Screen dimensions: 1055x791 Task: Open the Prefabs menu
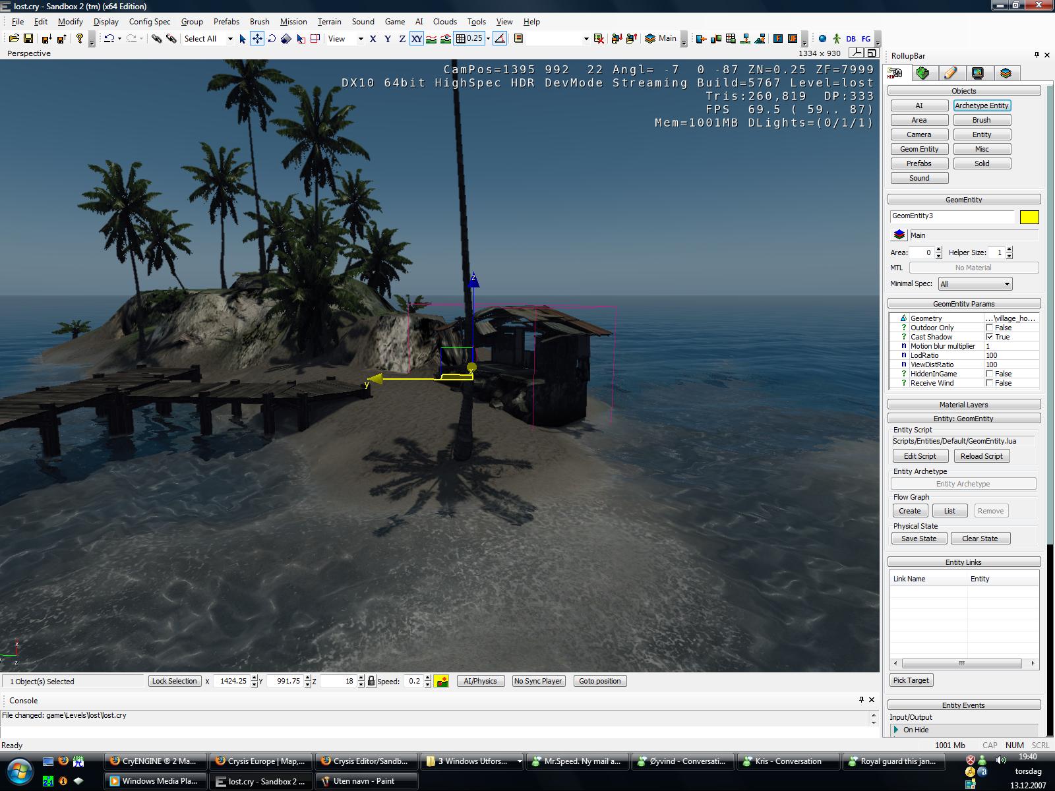click(226, 22)
